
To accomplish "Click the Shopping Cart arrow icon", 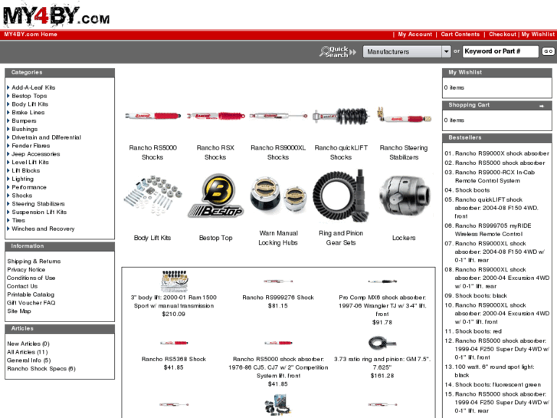I will tap(542, 106).
